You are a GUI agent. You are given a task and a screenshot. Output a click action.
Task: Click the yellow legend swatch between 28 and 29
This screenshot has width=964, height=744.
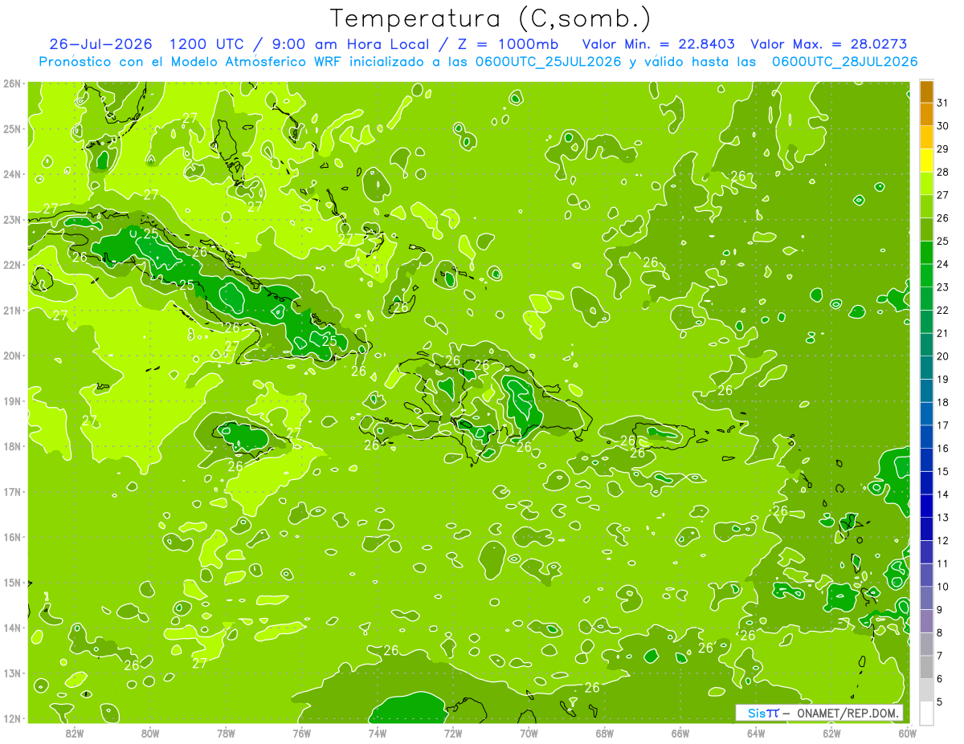[926, 161]
